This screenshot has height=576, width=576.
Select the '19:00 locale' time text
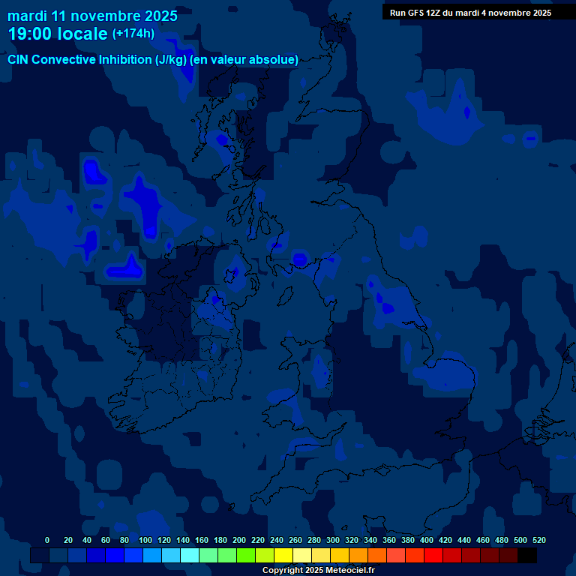[x=58, y=34]
